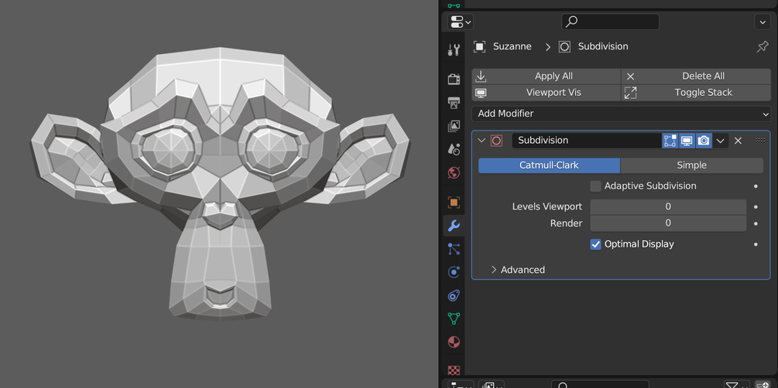The width and height of the screenshot is (778, 388).
Task: Open the Render properties tab
Action: pyautogui.click(x=454, y=79)
